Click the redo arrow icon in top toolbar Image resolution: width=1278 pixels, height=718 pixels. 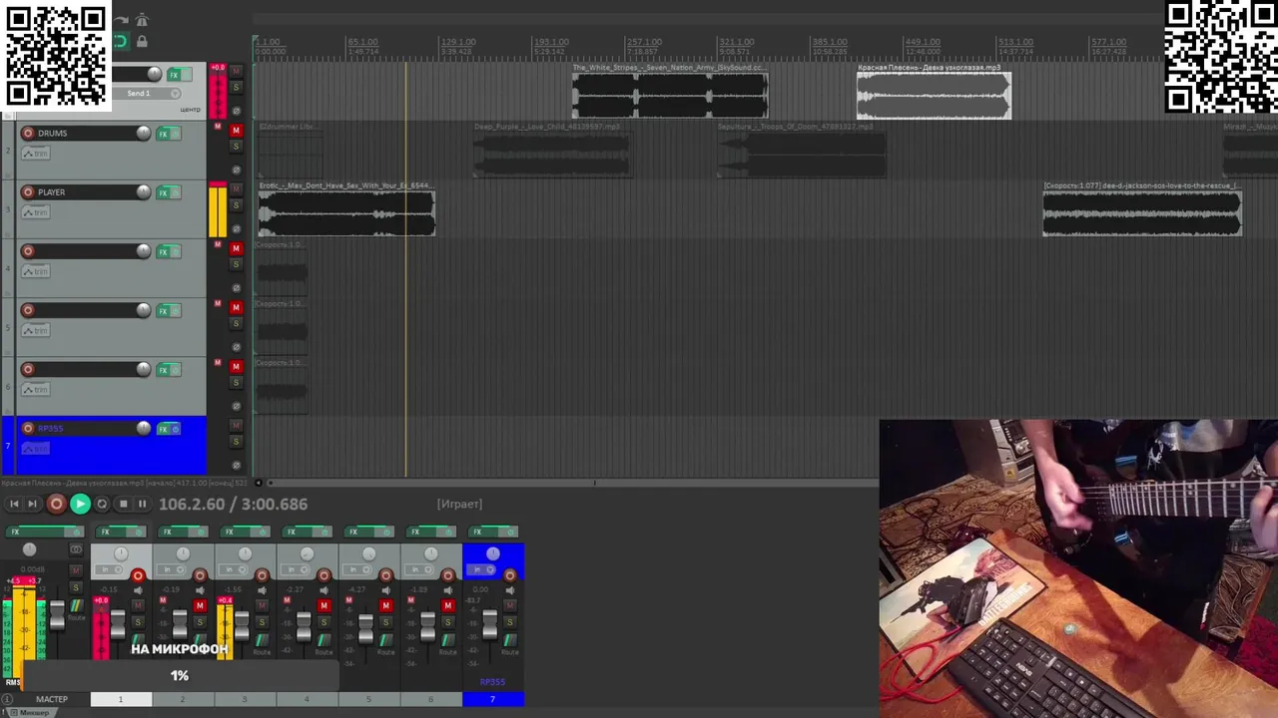tap(121, 20)
